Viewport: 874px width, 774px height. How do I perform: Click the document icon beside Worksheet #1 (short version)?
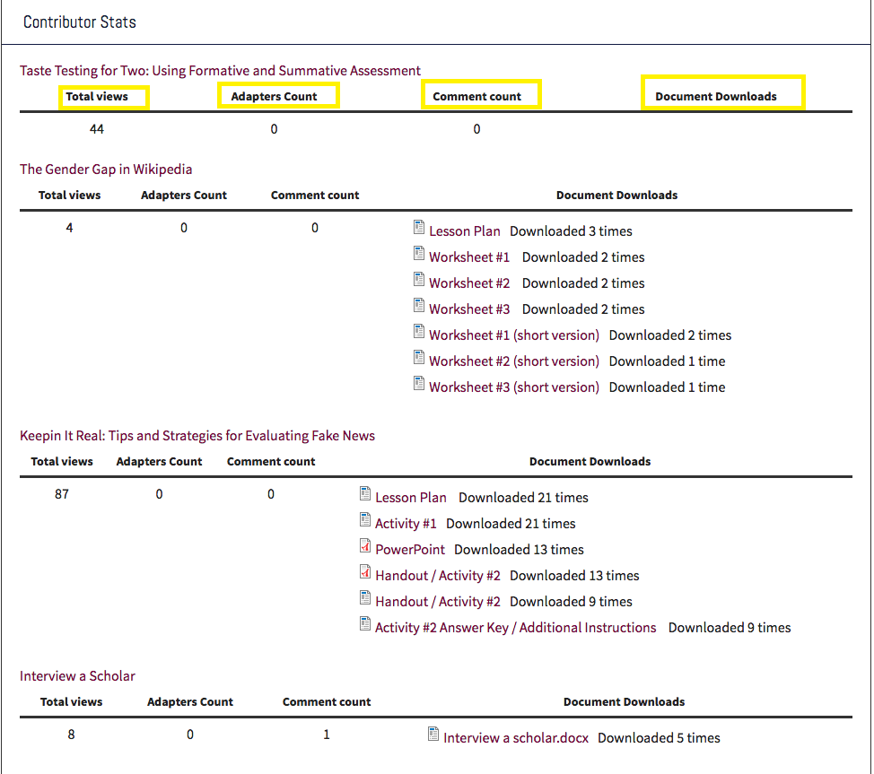[419, 332]
